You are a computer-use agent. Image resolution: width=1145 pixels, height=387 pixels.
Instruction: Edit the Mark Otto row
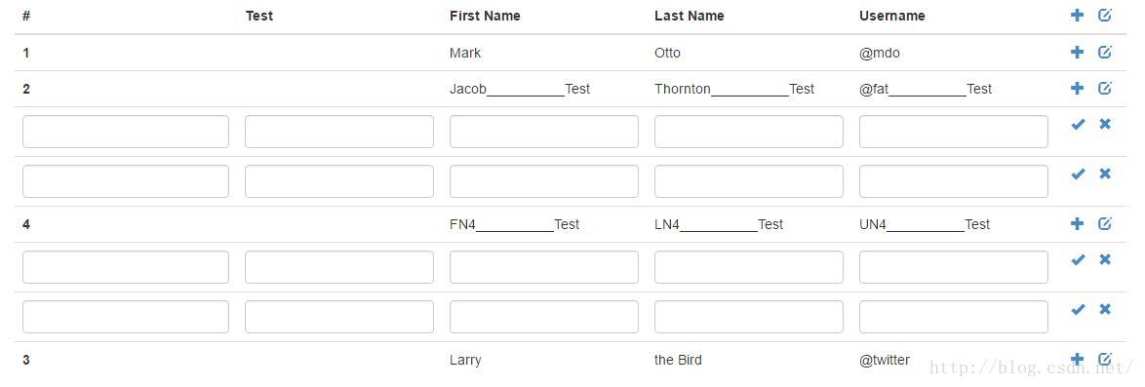tap(1105, 52)
